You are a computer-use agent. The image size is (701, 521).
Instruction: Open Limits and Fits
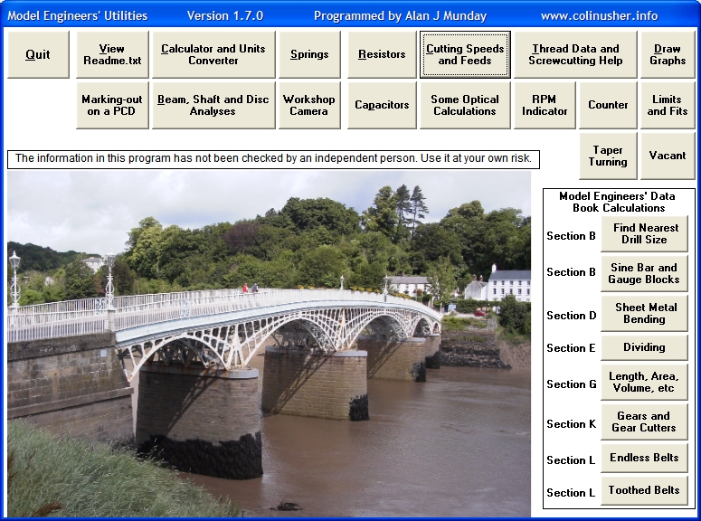[668, 105]
